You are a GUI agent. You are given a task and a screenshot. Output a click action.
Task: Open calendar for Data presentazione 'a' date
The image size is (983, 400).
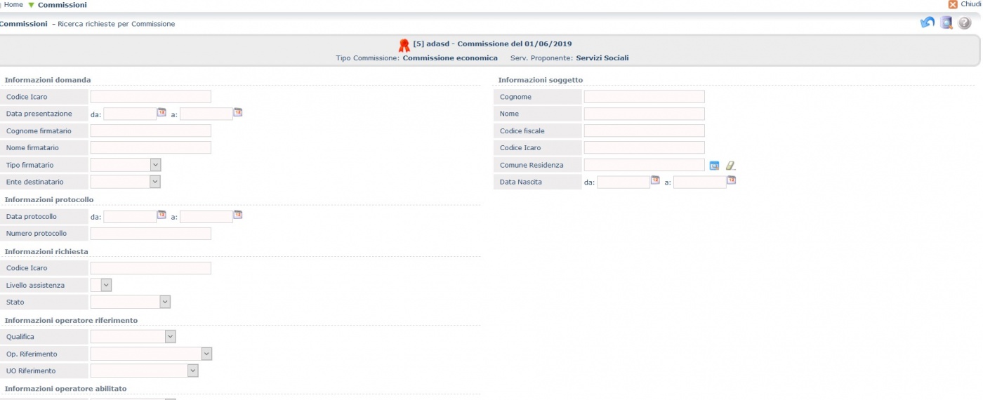(x=238, y=112)
